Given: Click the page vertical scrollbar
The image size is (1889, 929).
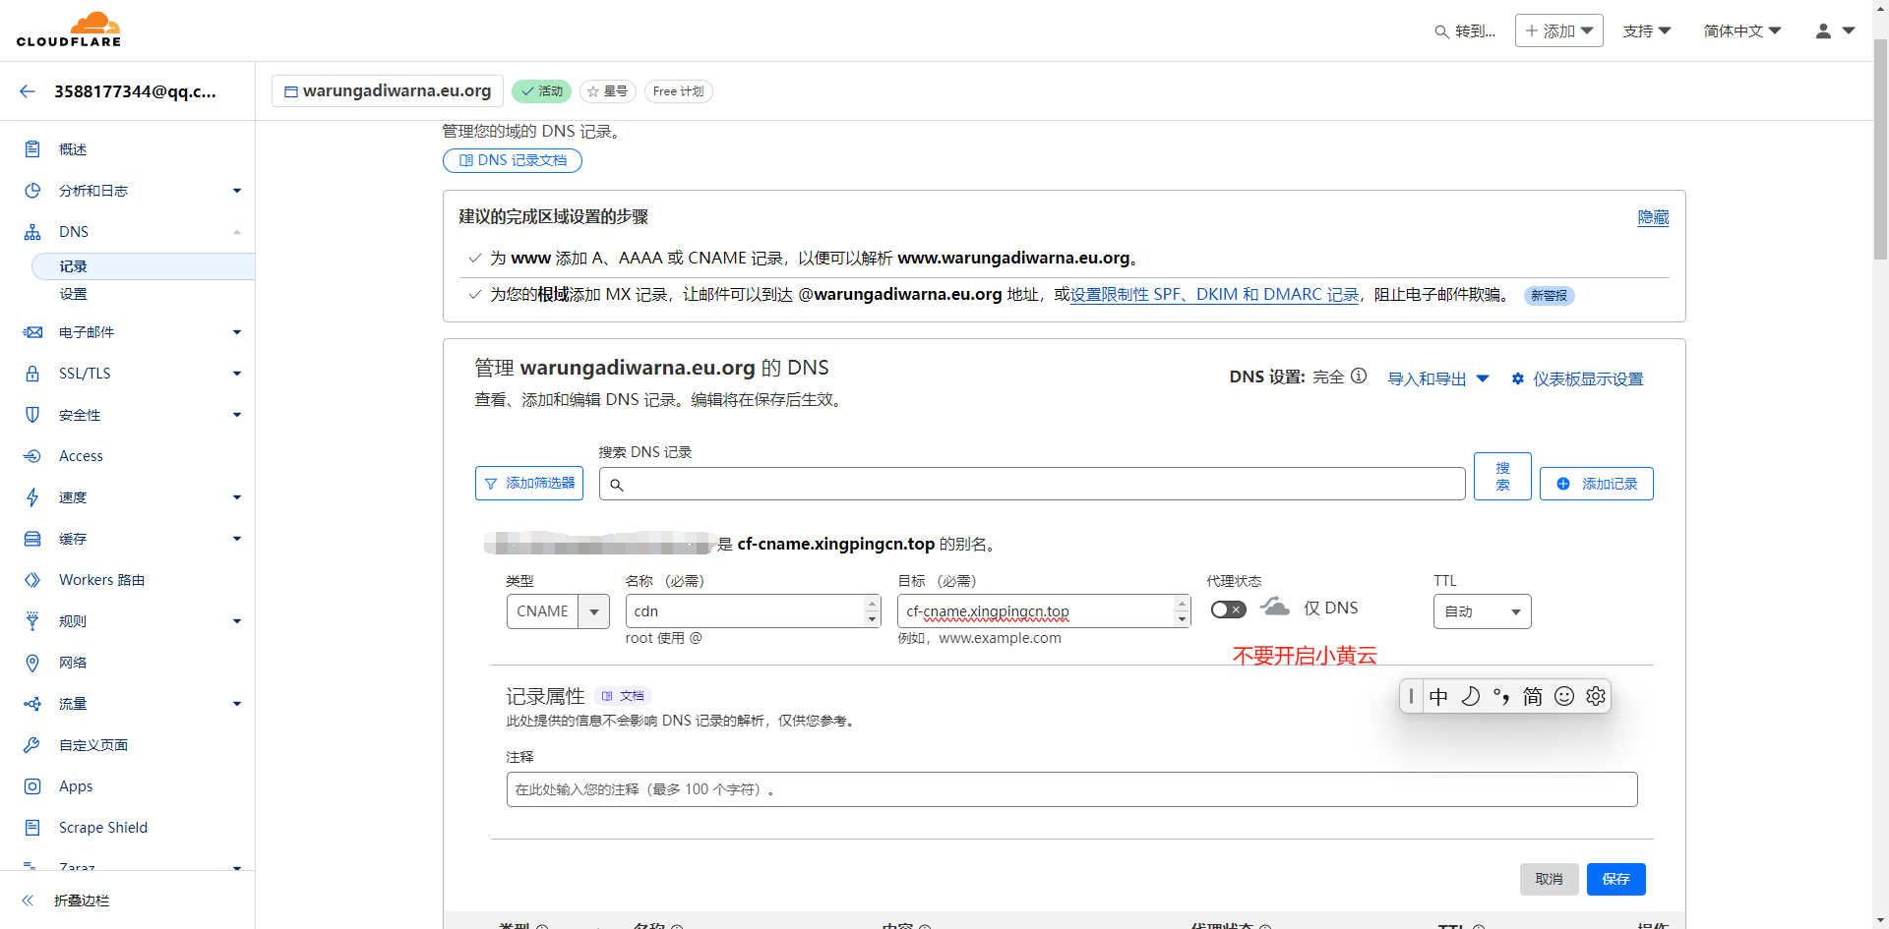Looking at the screenshot, I should [1880, 147].
